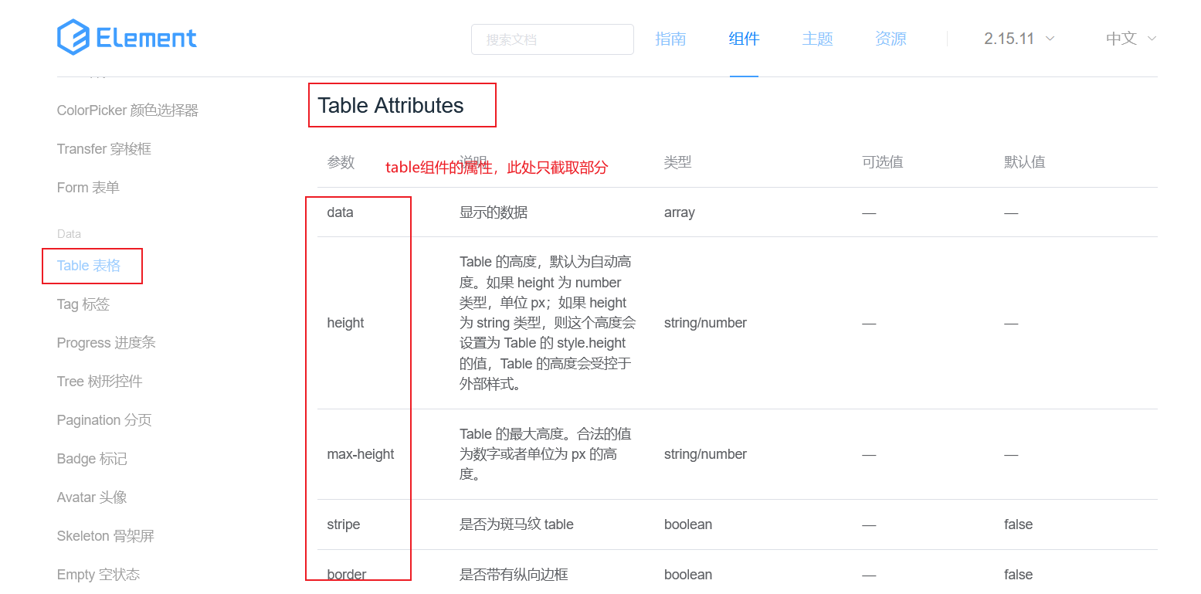Go to the 主题 navigation tab
1201x594 pixels.
coord(817,39)
